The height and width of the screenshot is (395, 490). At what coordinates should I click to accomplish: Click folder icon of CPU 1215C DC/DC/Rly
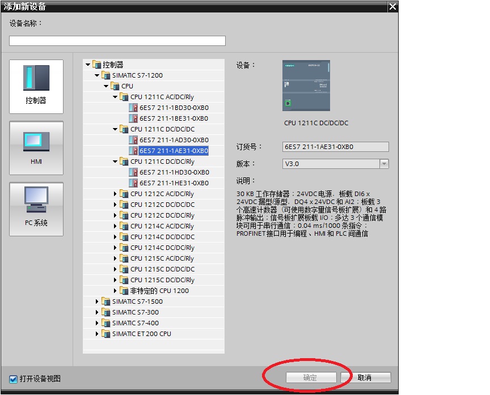124,280
